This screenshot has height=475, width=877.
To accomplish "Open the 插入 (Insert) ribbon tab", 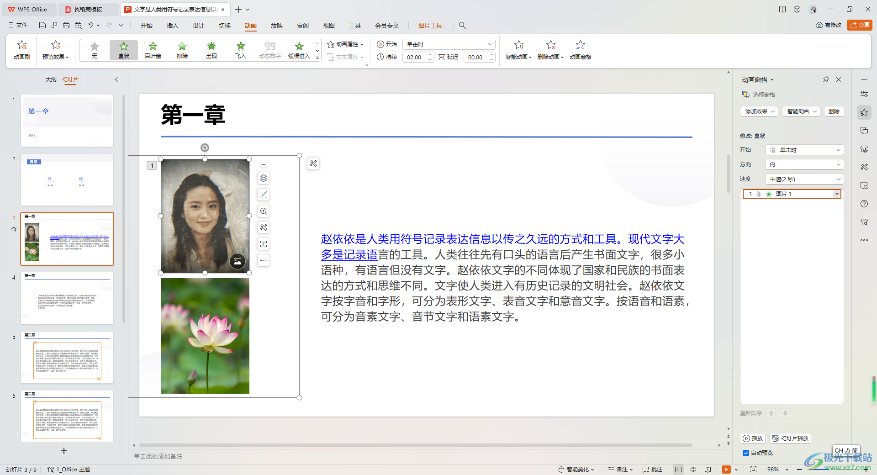I will pyautogui.click(x=173, y=26).
